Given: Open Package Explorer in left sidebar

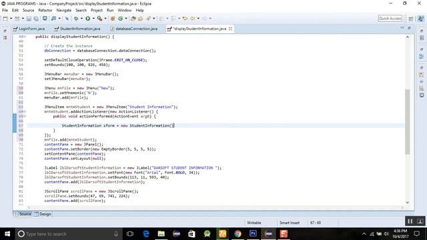Looking at the screenshot, I should (x=5, y=38).
